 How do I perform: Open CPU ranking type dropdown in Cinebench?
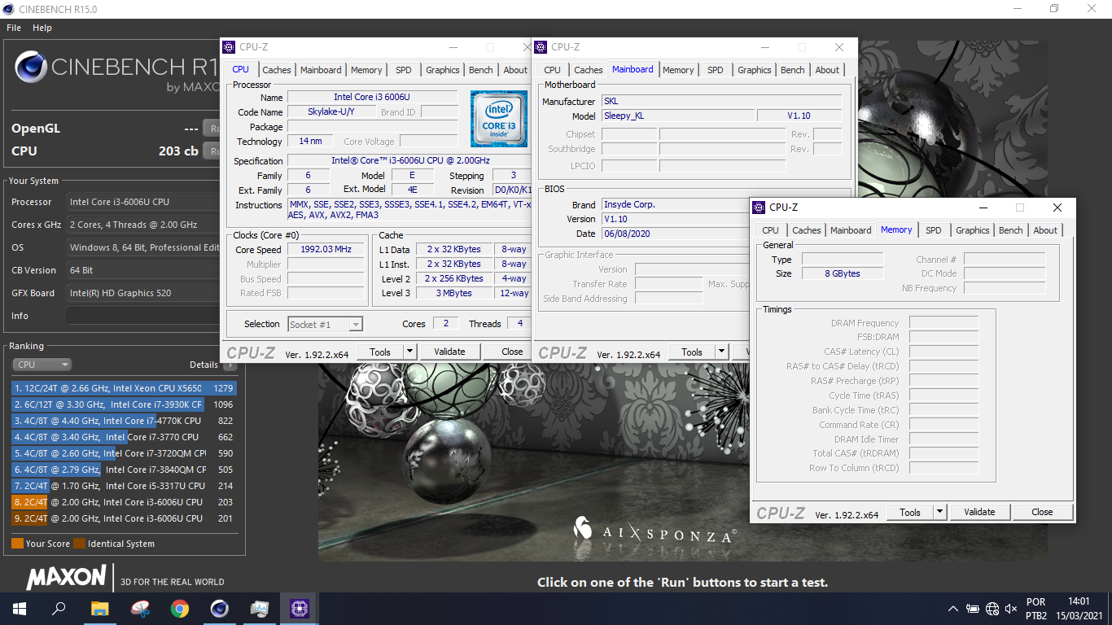click(x=42, y=365)
